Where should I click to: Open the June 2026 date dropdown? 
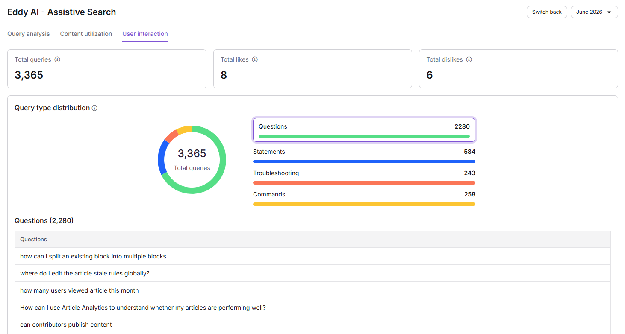(594, 12)
